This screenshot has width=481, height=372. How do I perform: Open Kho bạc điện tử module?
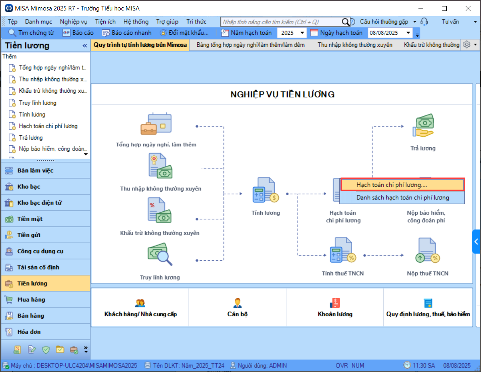click(46, 203)
